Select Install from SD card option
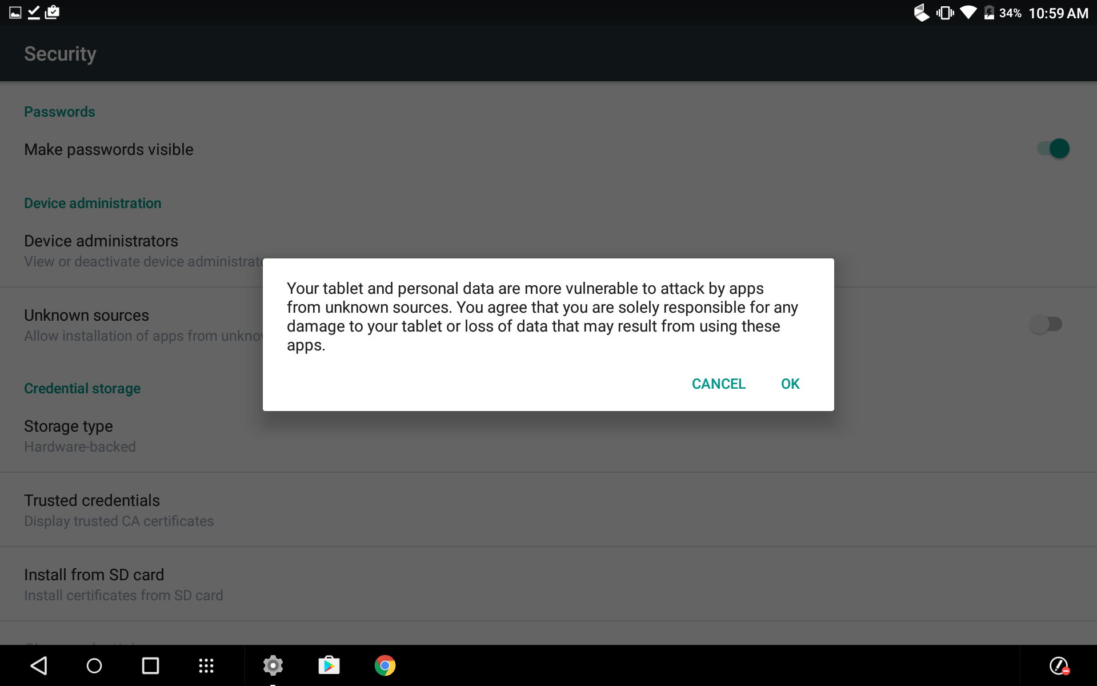Screen dimensions: 1097x686 pos(94,575)
